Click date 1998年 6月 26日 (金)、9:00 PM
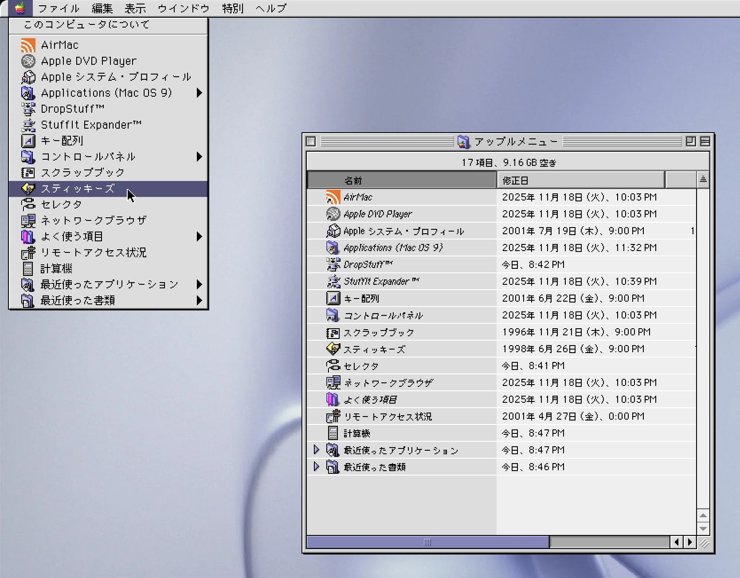The width and height of the screenshot is (740, 578). (573, 349)
